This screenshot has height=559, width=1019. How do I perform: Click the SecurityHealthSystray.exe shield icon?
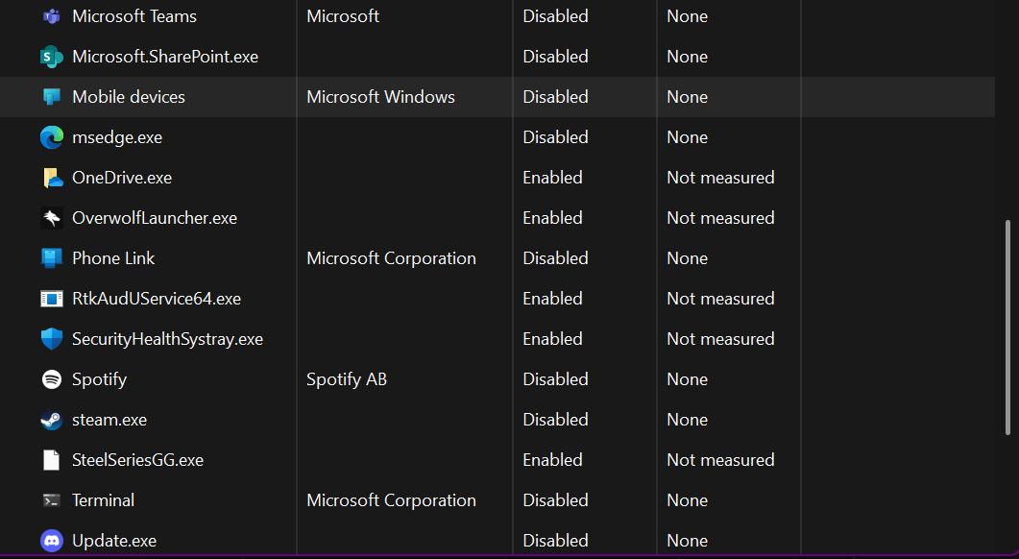pyautogui.click(x=51, y=339)
